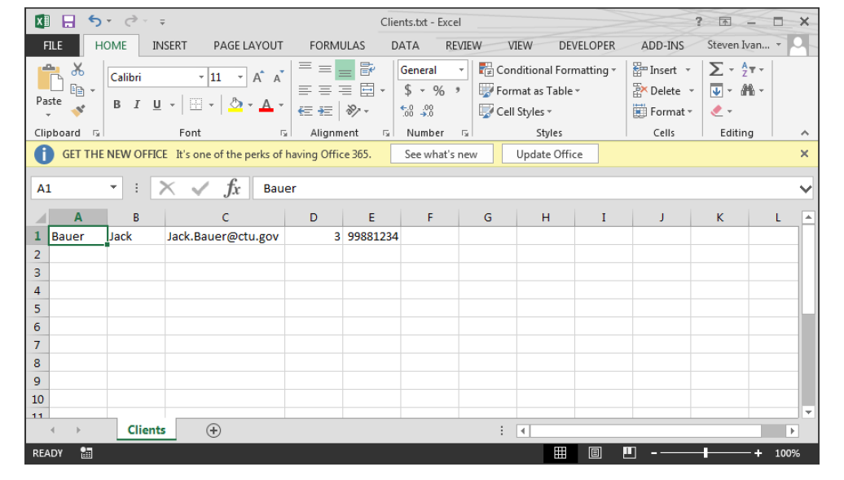Click AutoSum sigma icon
The width and height of the screenshot is (844, 480).
pos(716,69)
